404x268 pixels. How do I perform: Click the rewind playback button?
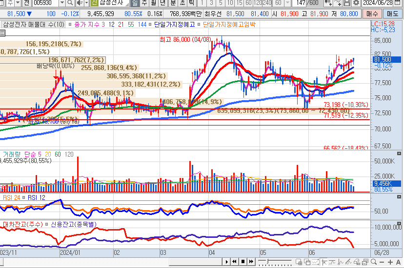click(235, 262)
